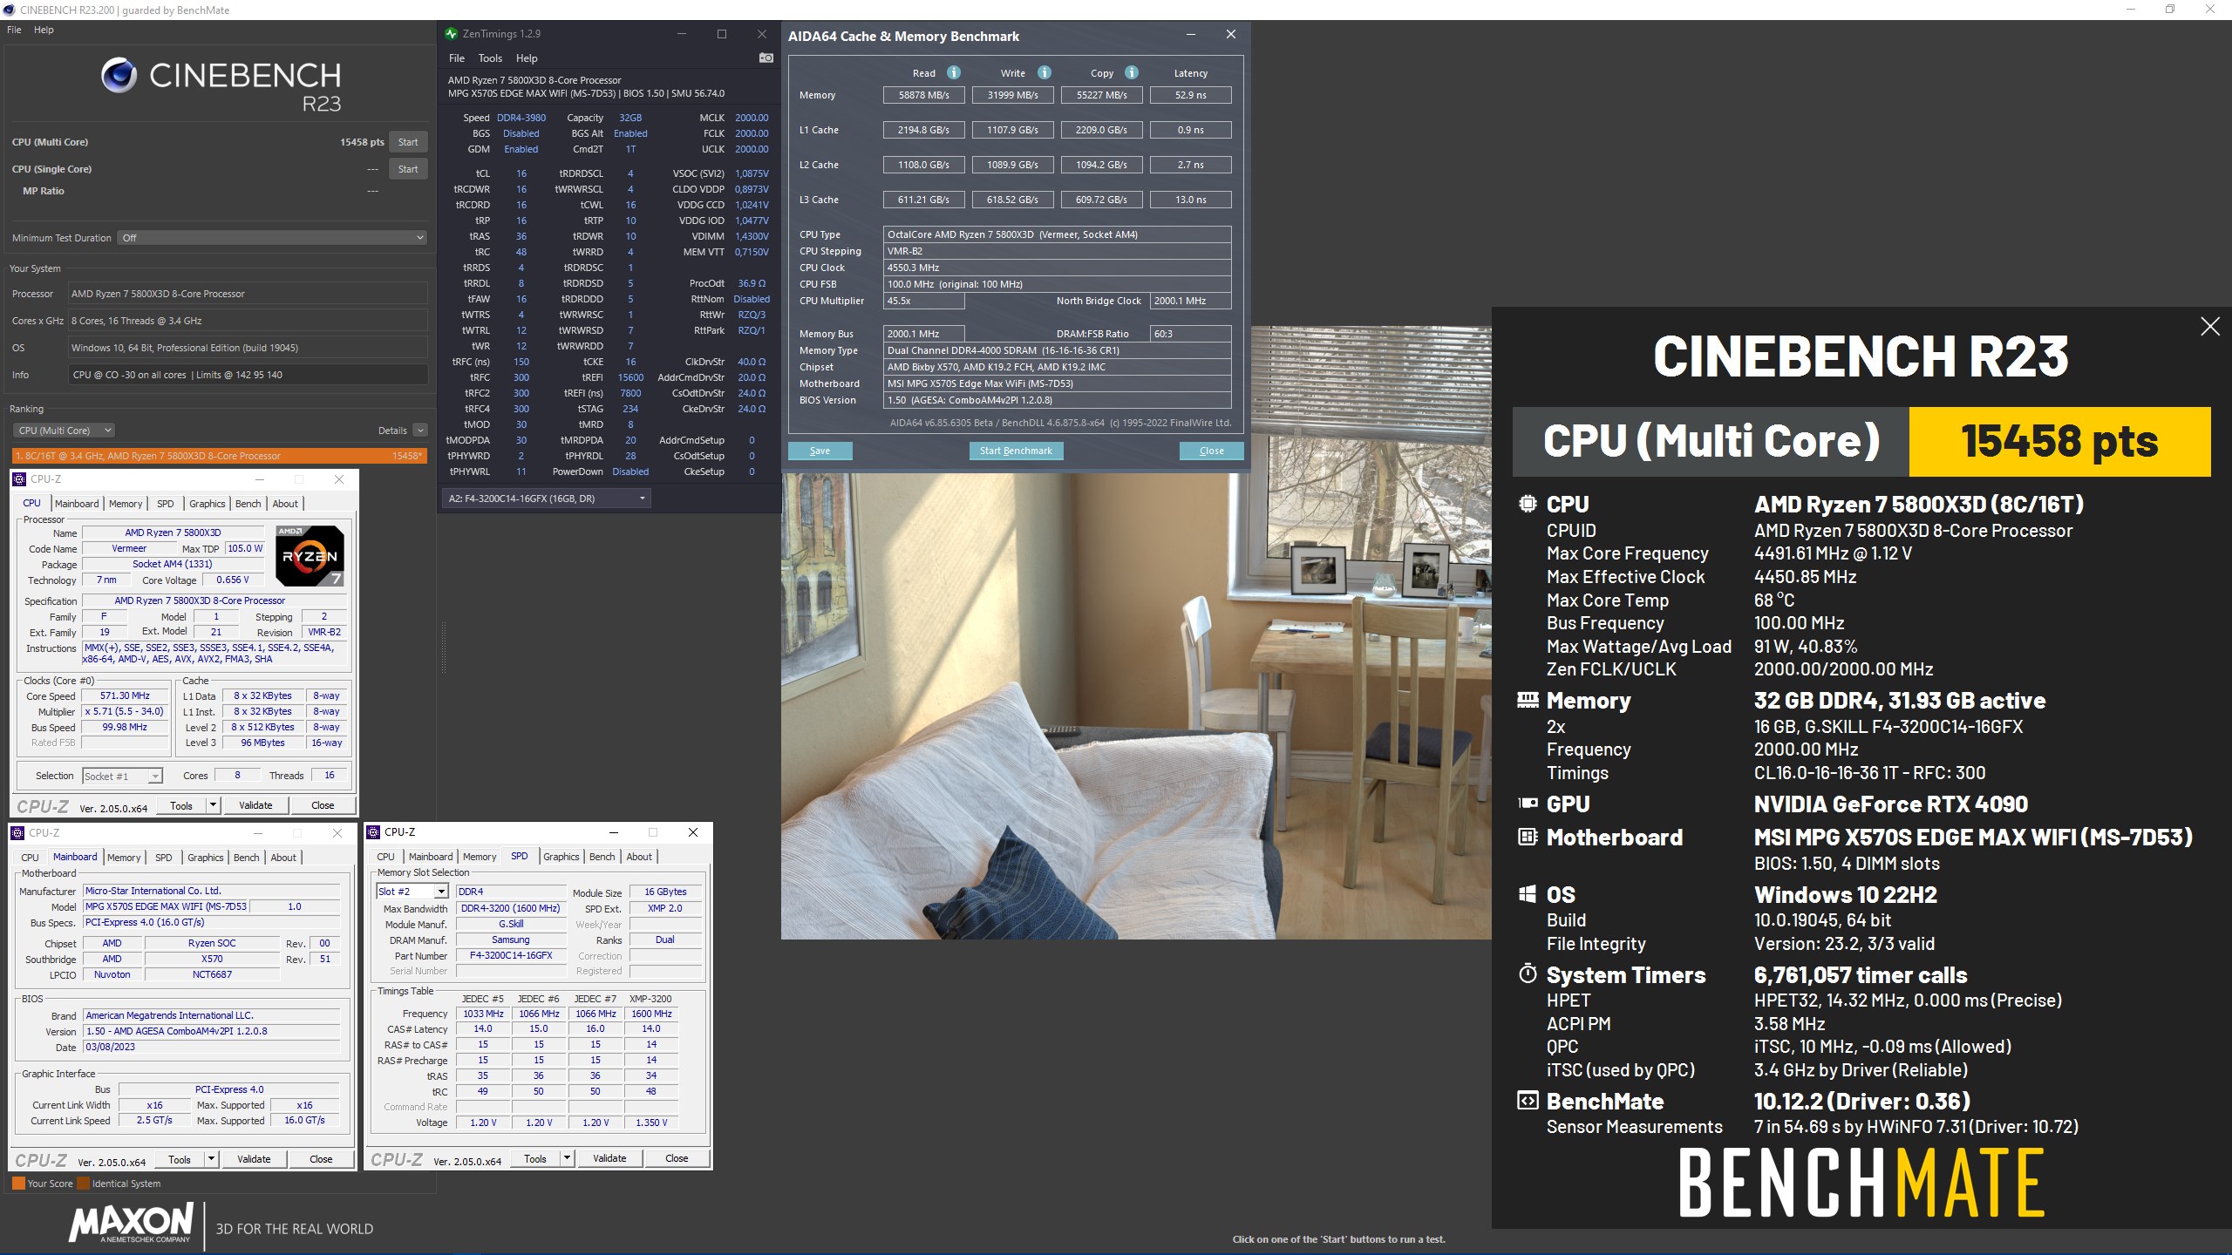The image size is (2232, 1255).
Task: Click the info icon next to Copy
Action: 1131,72
